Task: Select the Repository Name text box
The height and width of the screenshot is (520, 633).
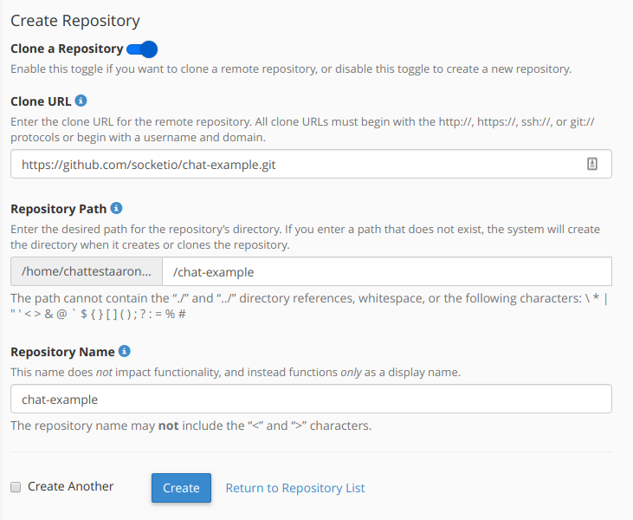Action: tap(311, 400)
